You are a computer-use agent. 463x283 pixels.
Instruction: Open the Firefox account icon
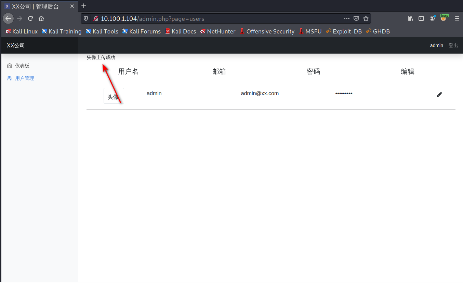click(x=432, y=18)
